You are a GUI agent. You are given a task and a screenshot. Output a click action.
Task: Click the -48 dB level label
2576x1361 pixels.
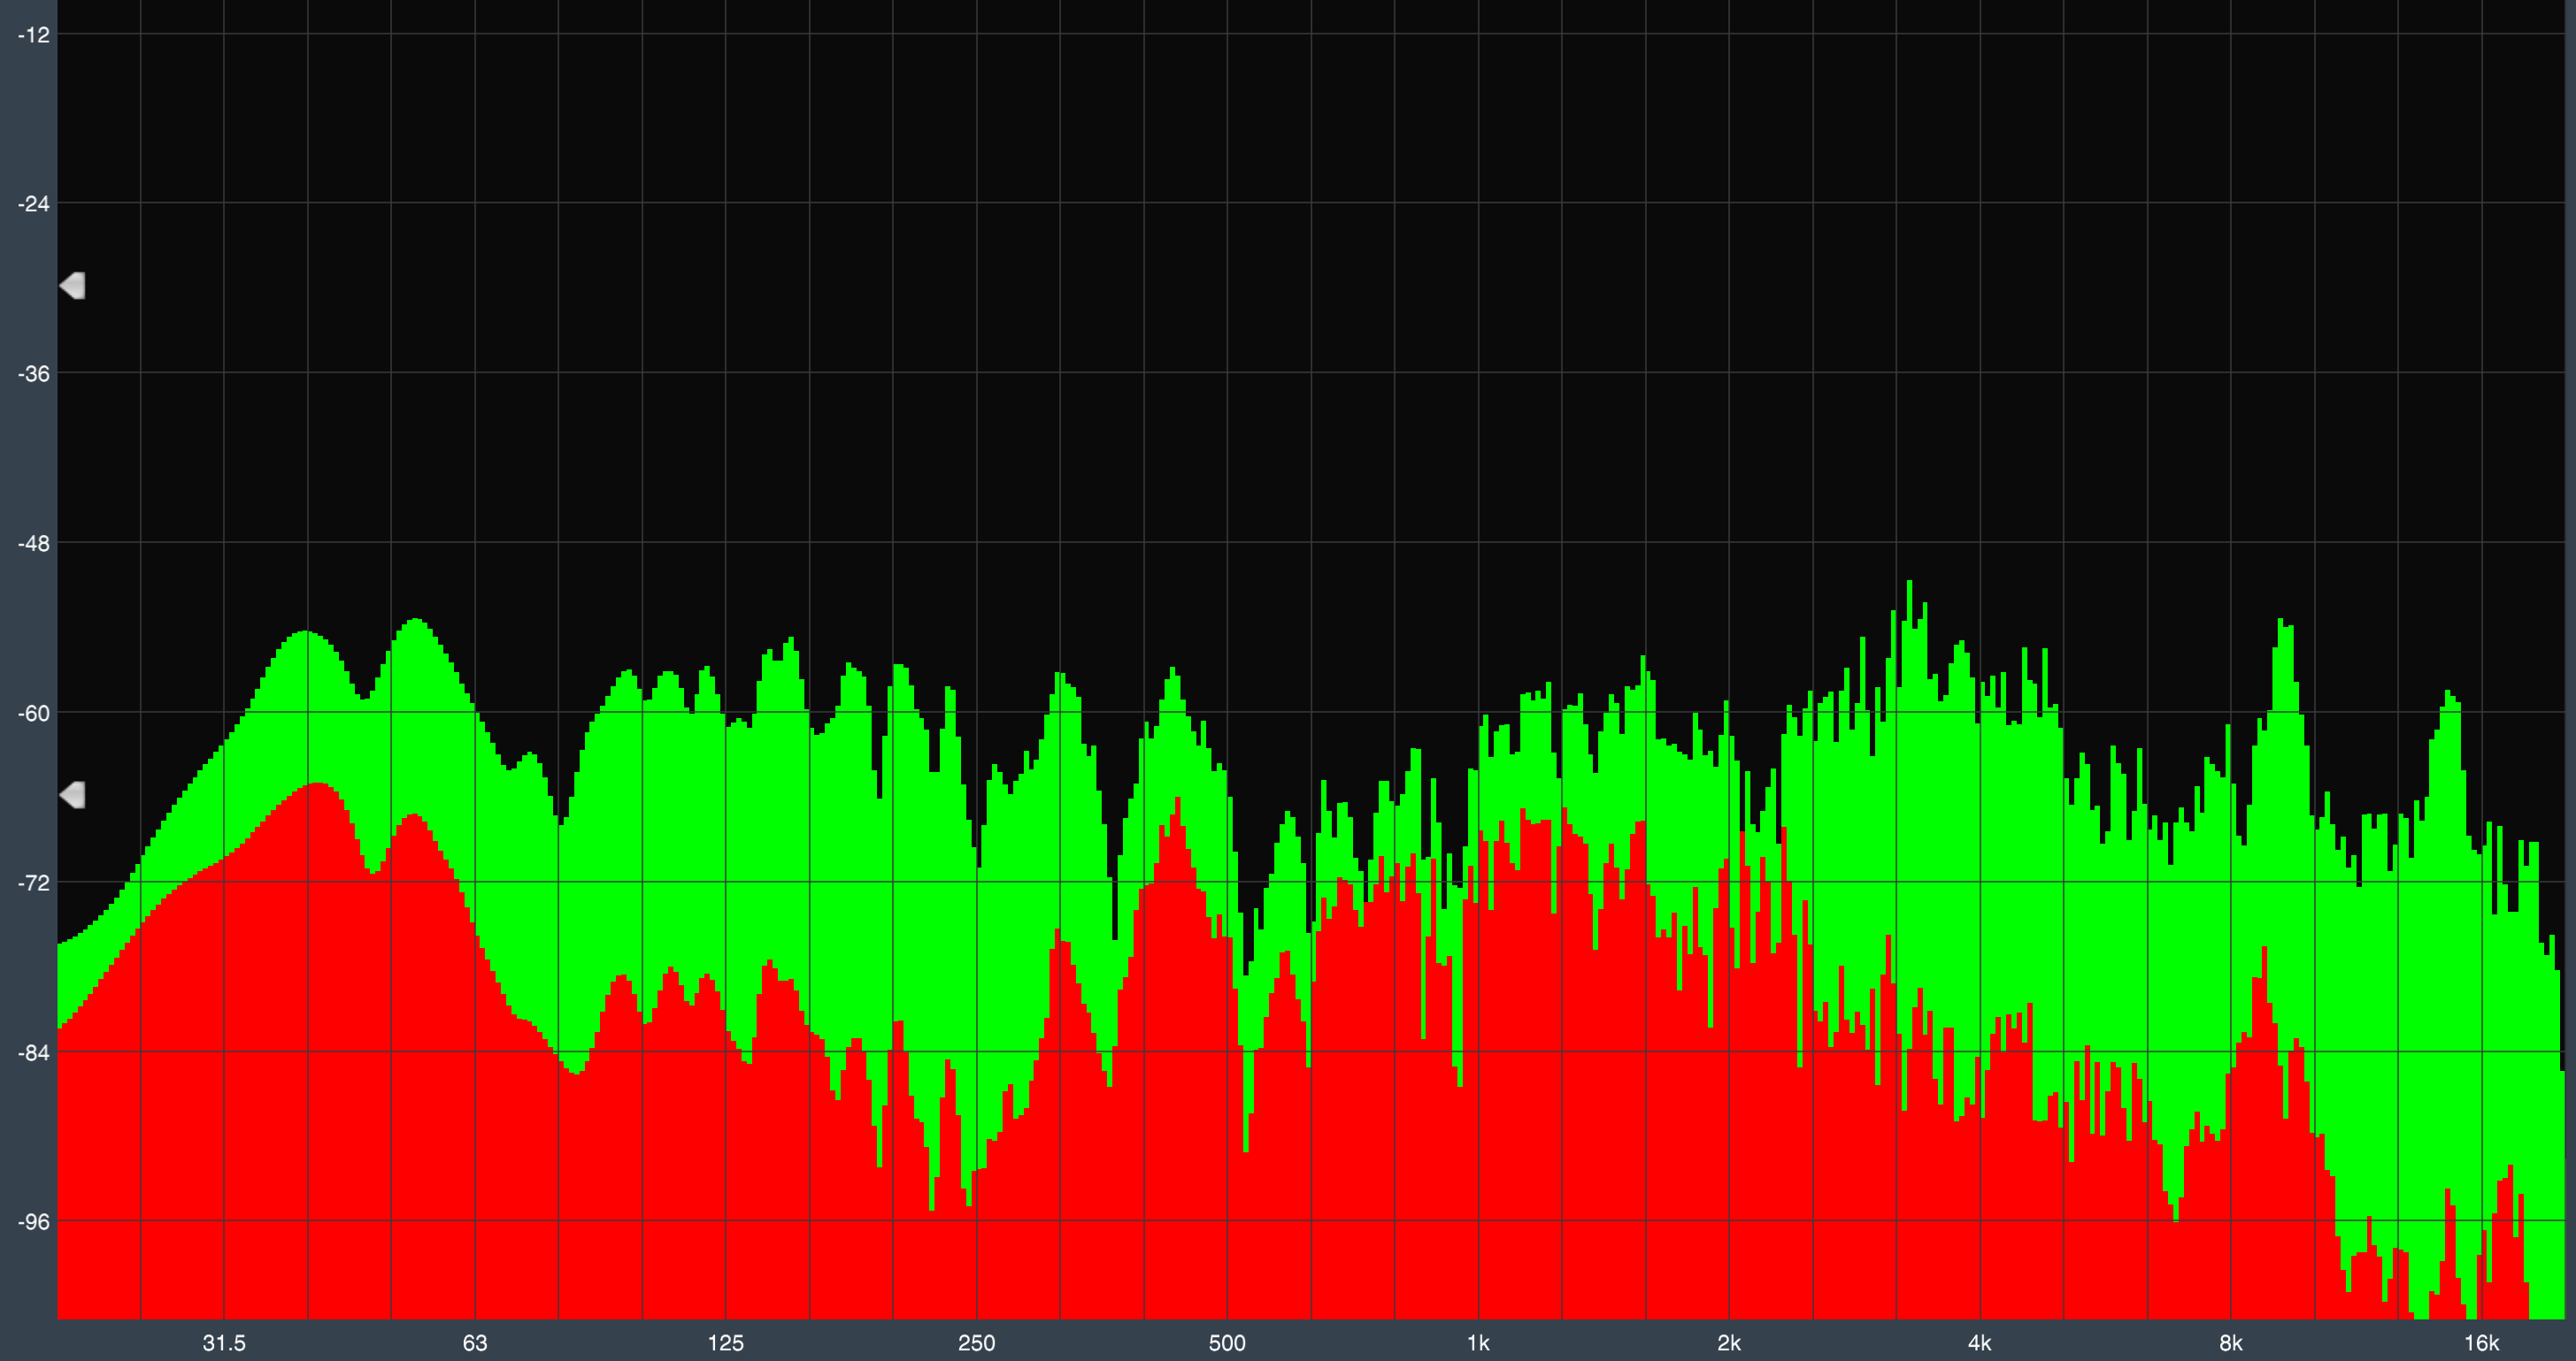pyautogui.click(x=33, y=544)
